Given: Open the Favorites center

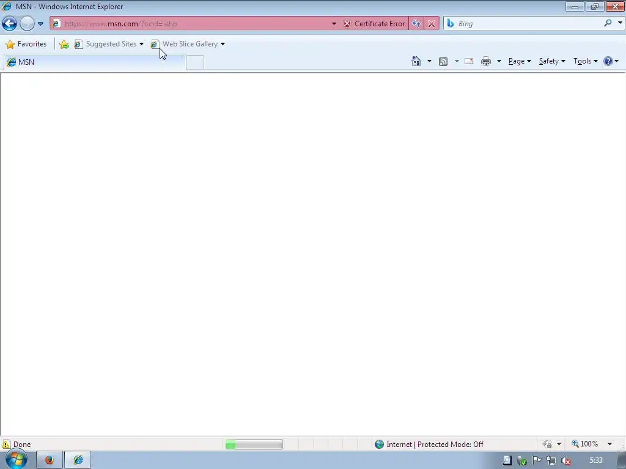Looking at the screenshot, I should [26, 44].
